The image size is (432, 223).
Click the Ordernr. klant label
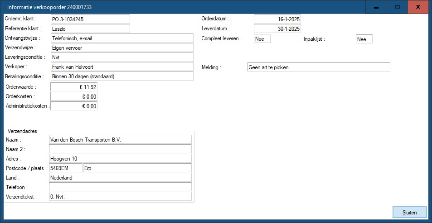point(21,19)
